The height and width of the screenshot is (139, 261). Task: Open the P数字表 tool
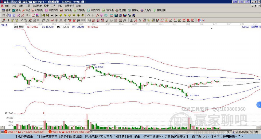click(x=66, y=10)
